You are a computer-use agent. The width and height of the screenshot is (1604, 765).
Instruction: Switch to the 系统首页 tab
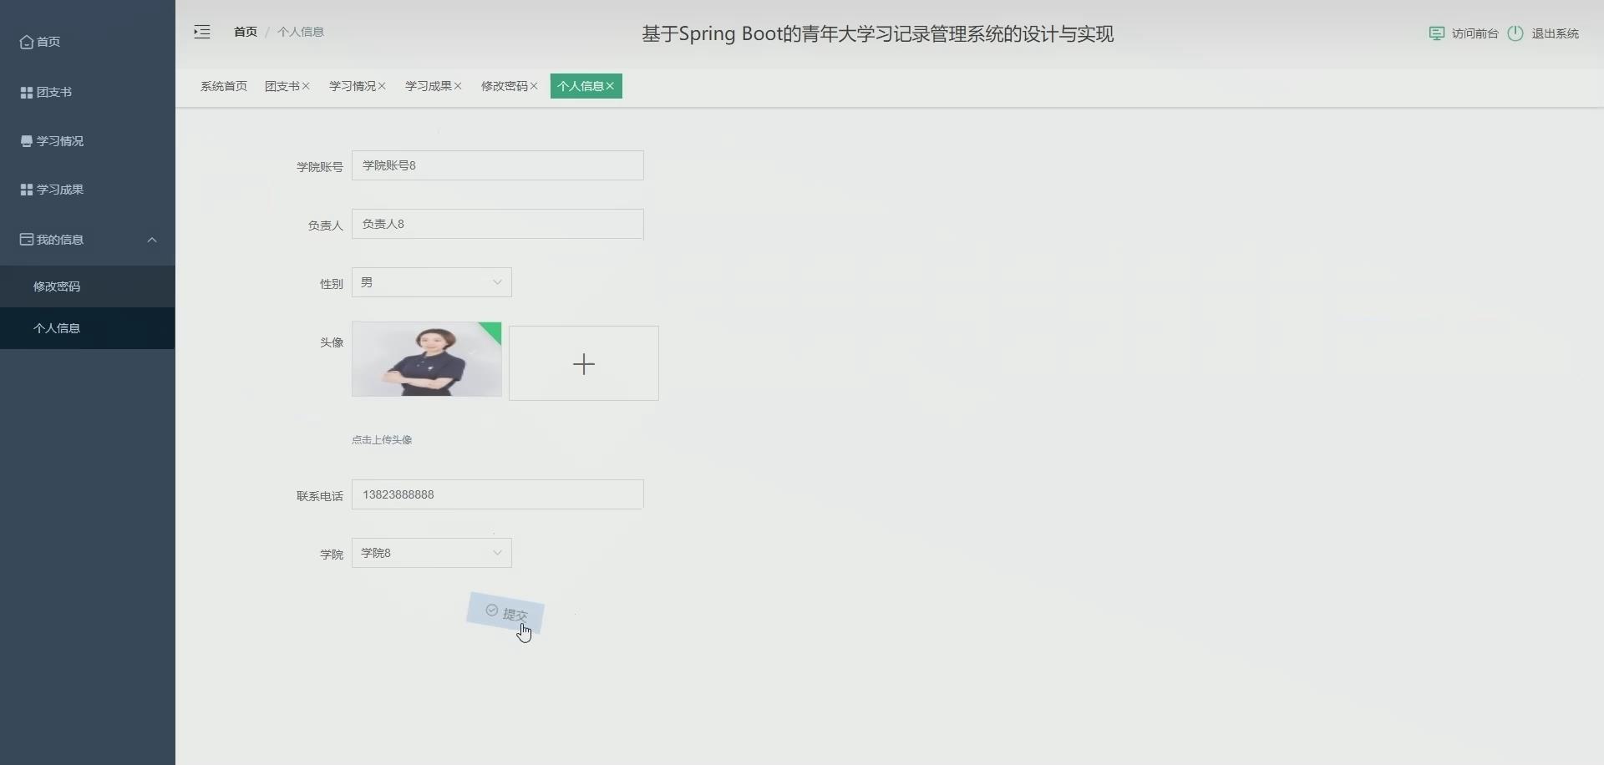pyautogui.click(x=224, y=86)
